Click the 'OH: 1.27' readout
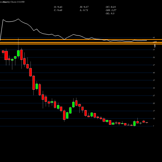 (111, 10)
